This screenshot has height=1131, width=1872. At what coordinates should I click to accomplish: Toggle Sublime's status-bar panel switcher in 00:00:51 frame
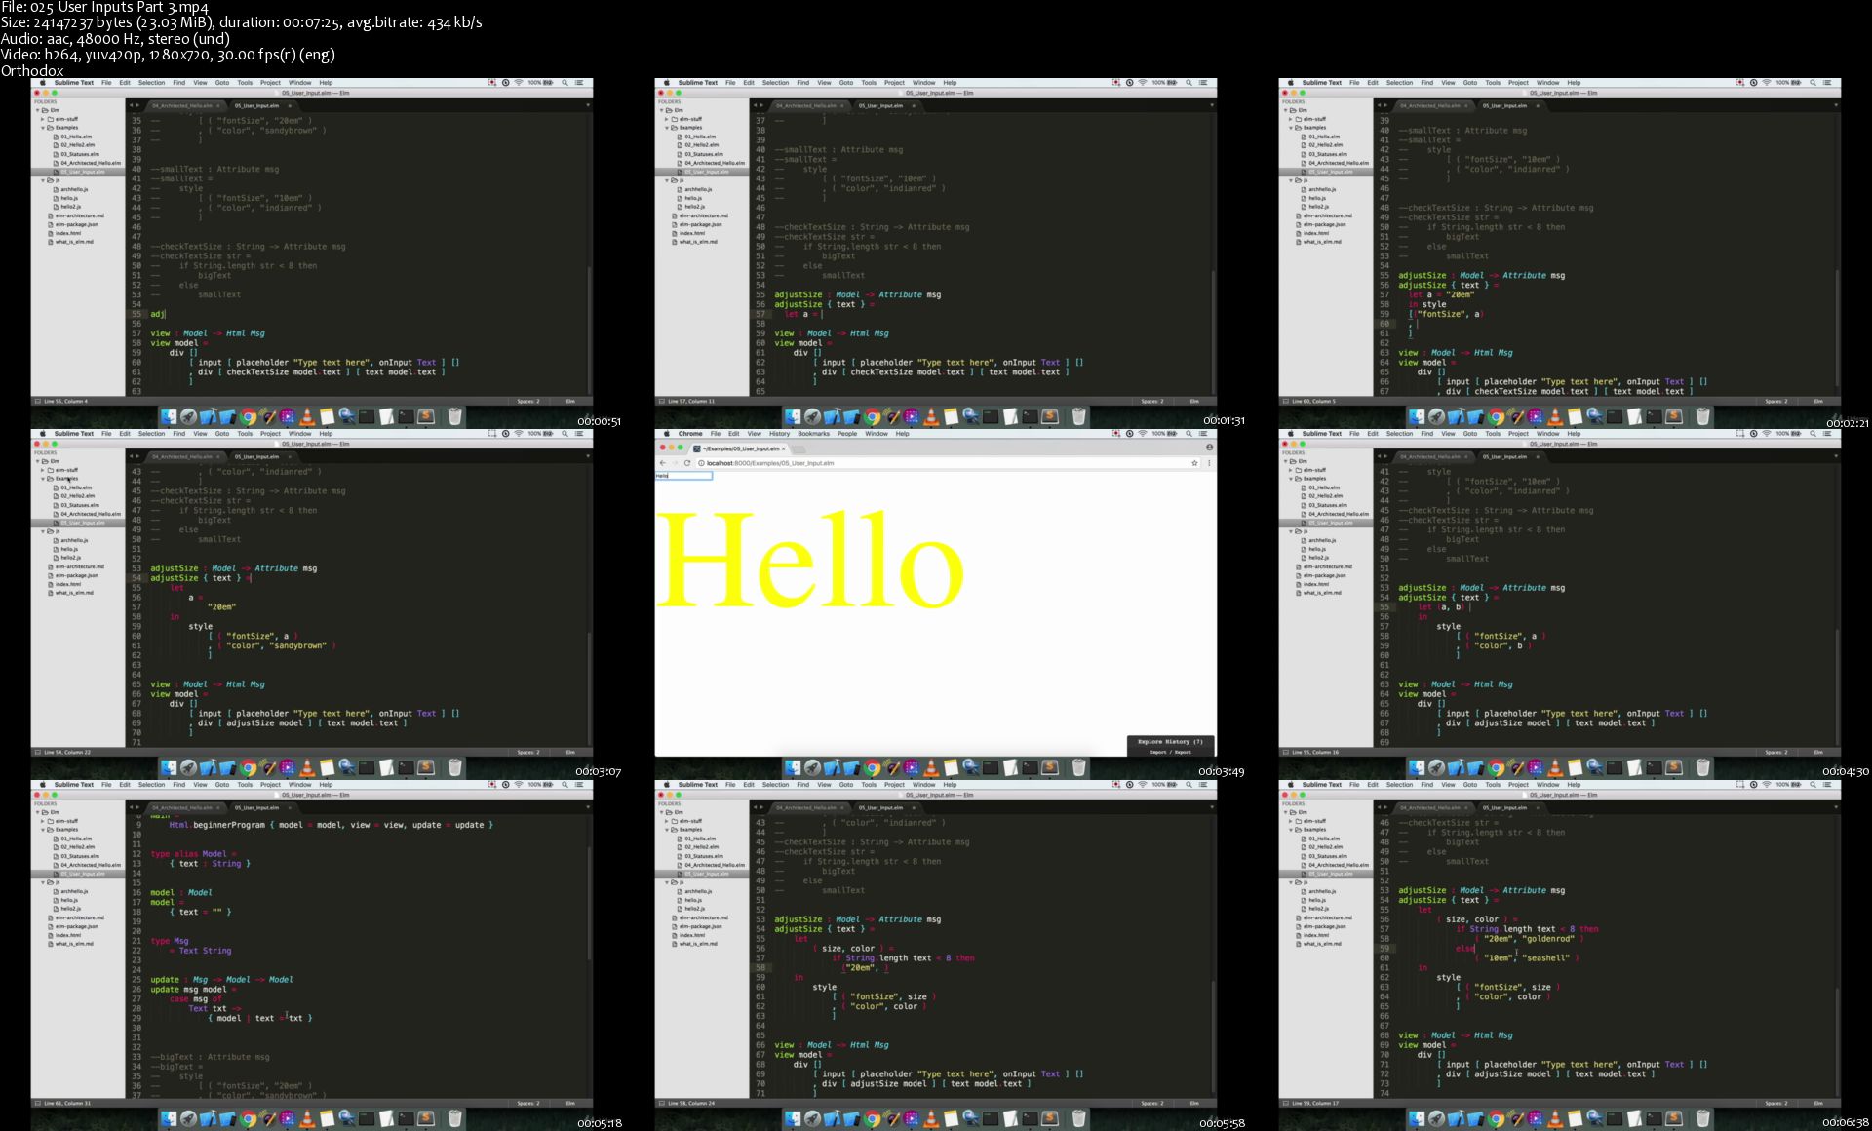tap(37, 401)
